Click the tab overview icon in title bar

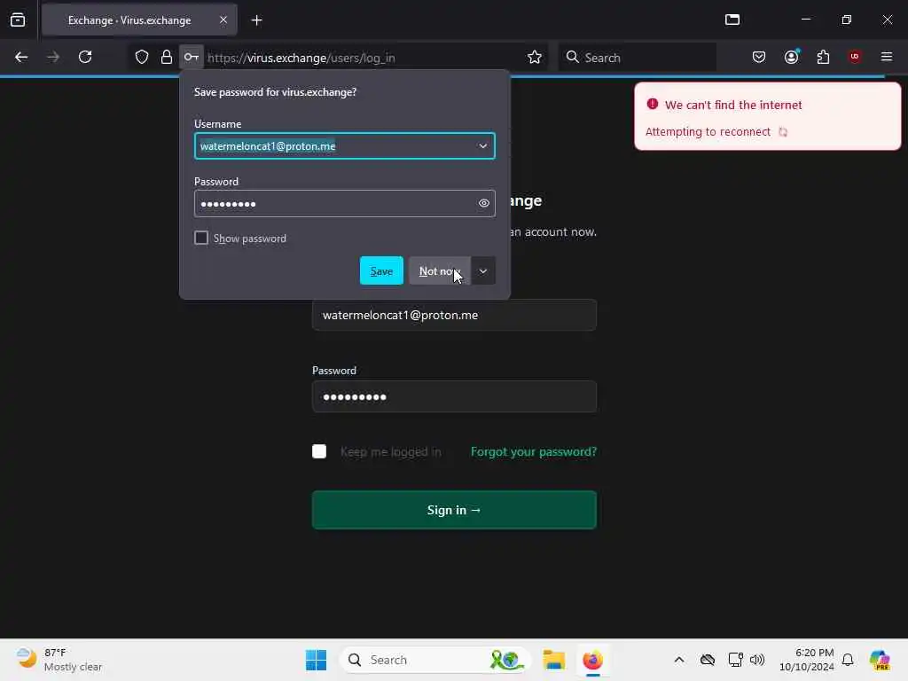732,20
